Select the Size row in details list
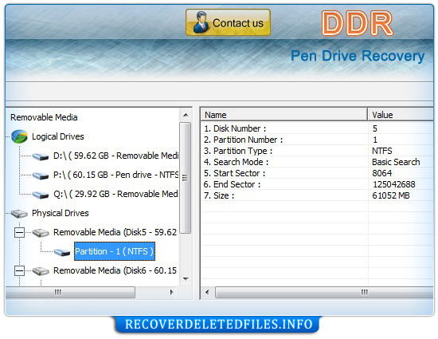Screen dimensions: 438x339 click(317, 195)
